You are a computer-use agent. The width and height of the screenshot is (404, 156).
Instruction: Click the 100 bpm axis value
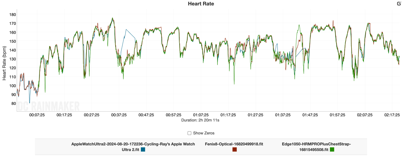pyautogui.click(x=13, y=86)
